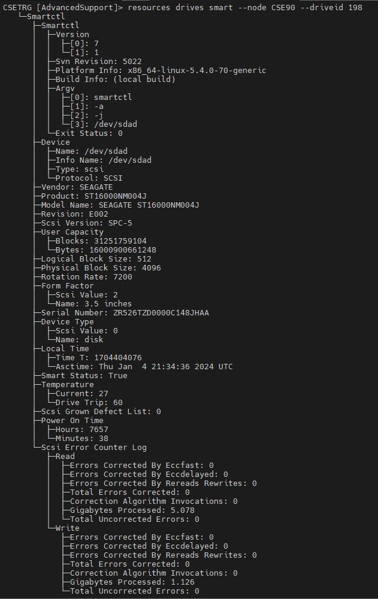Click the Smart Status: True line
This screenshot has width=378, height=599.
pos(84,376)
